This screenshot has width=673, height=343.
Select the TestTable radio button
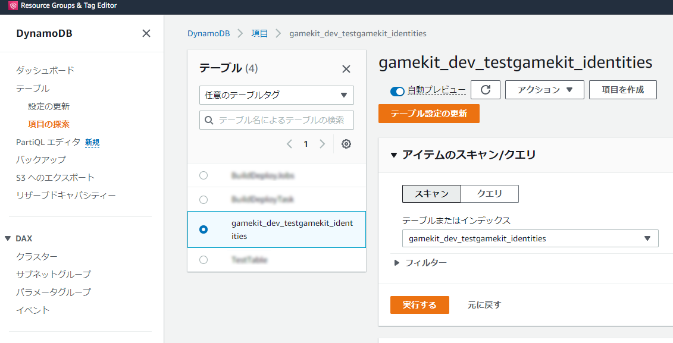(x=204, y=259)
